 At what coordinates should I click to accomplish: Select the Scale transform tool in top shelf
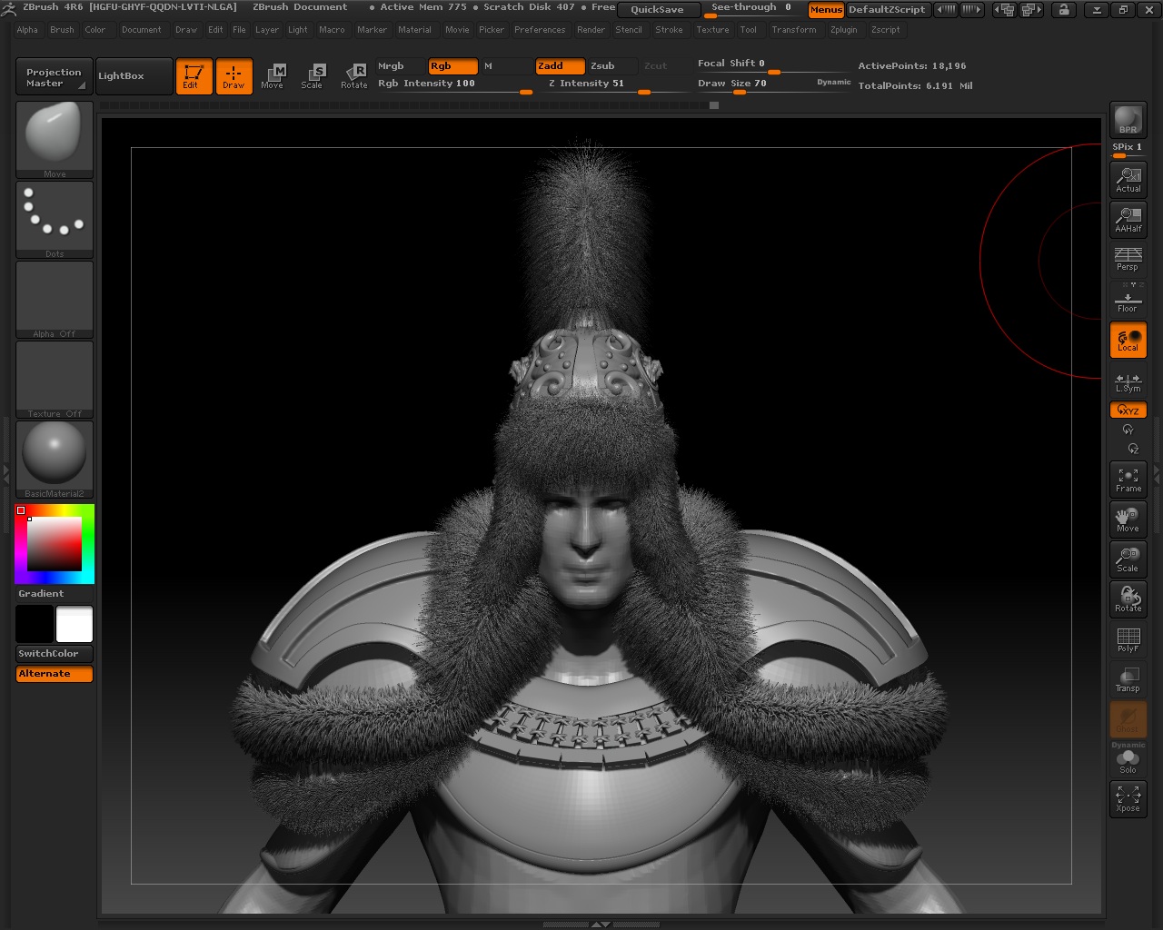313,76
